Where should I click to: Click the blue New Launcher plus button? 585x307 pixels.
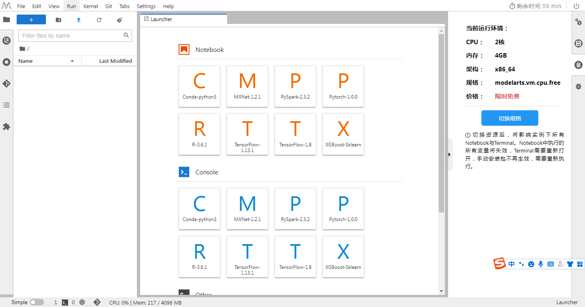[x=31, y=20]
